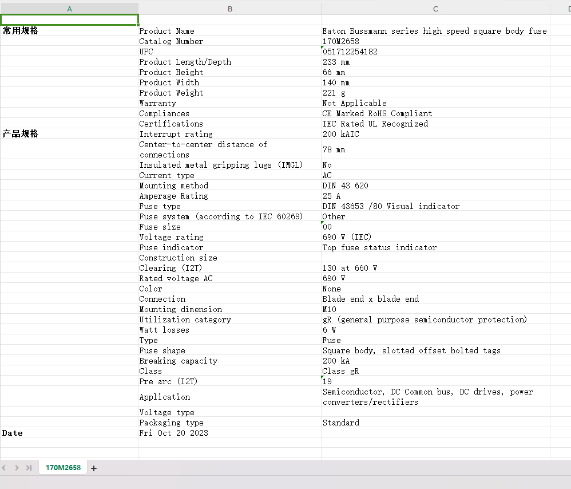Select the 'Standard' packaging value cell
The height and width of the screenshot is (489, 571).
pos(435,423)
